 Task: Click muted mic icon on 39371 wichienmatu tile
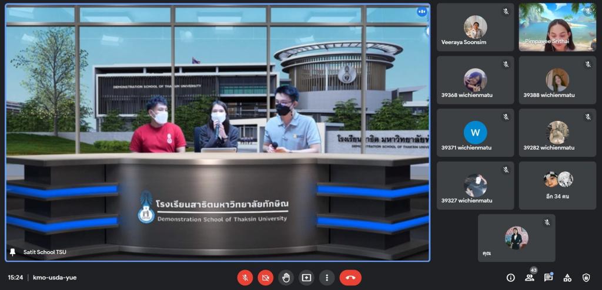(506, 117)
